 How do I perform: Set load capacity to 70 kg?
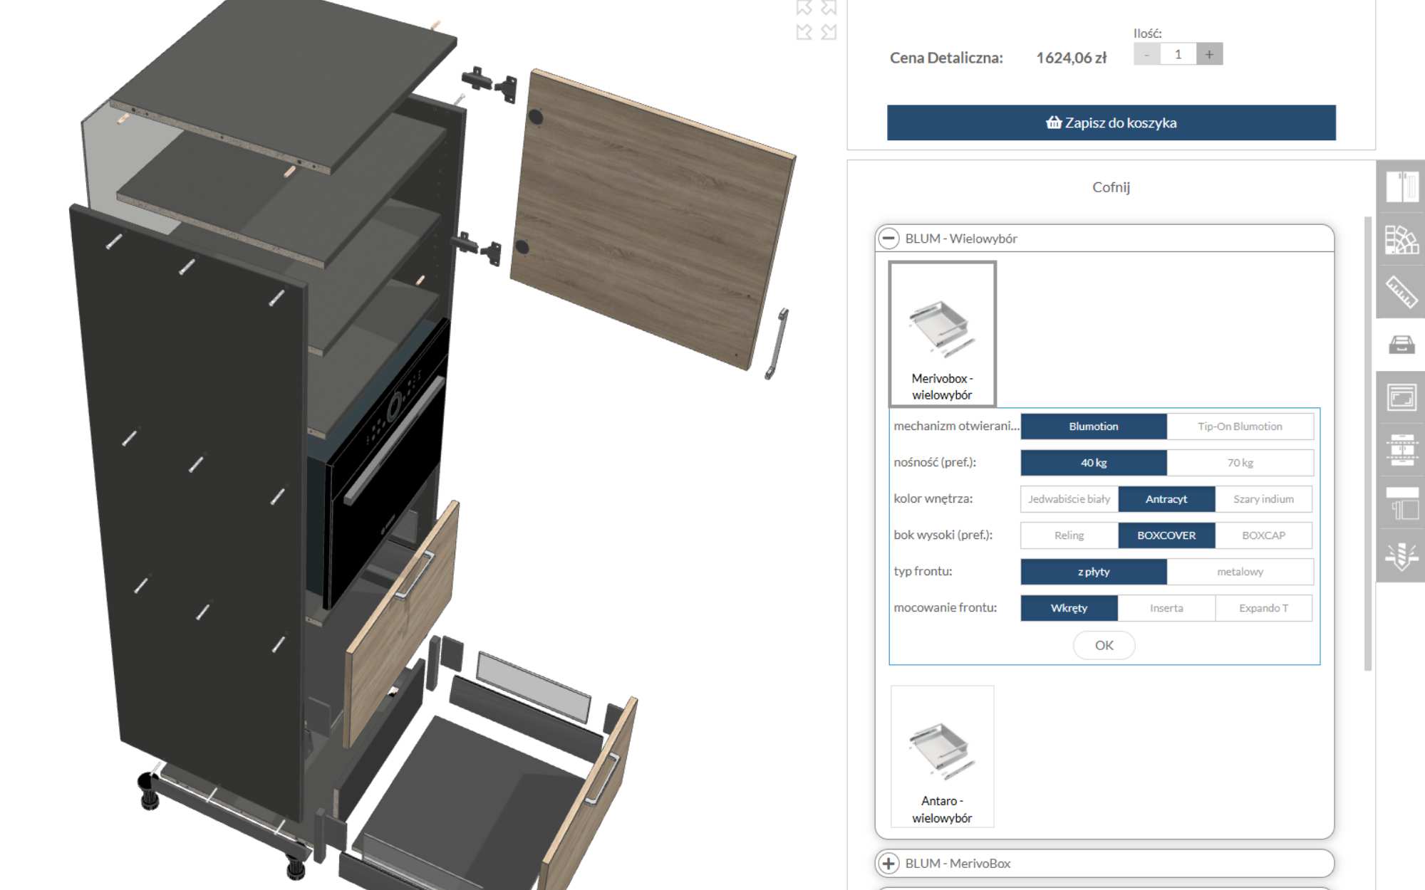(1239, 463)
